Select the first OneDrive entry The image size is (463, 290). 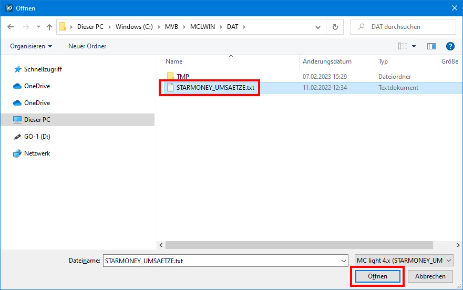click(37, 86)
